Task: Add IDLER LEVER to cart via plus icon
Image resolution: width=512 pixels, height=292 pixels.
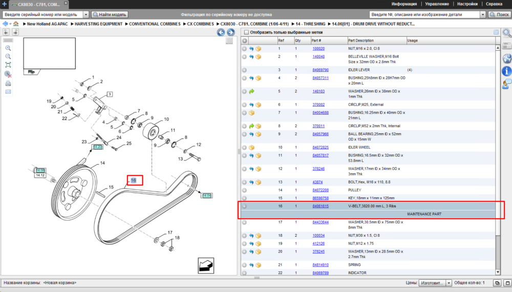Action: [x=244, y=70]
